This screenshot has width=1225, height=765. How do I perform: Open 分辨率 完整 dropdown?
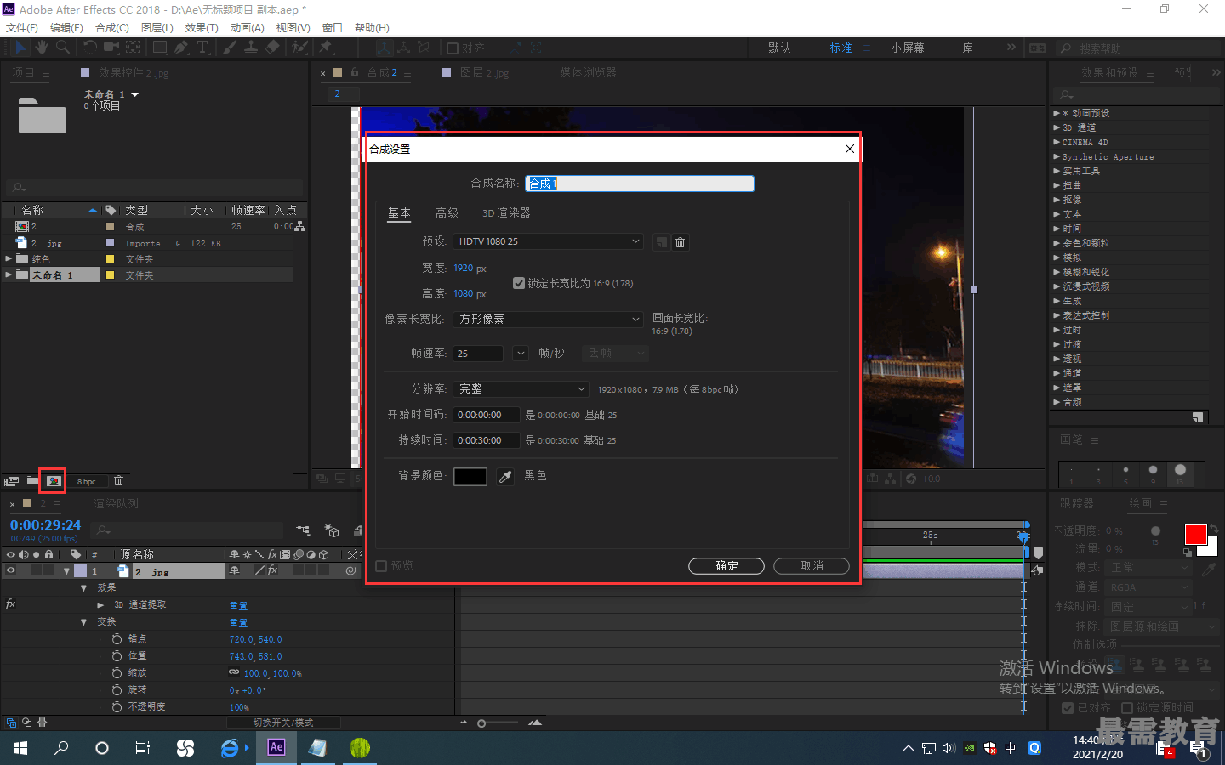(521, 389)
